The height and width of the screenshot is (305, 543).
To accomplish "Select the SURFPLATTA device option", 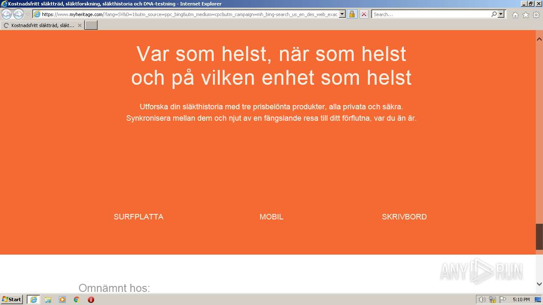I will (x=138, y=216).
